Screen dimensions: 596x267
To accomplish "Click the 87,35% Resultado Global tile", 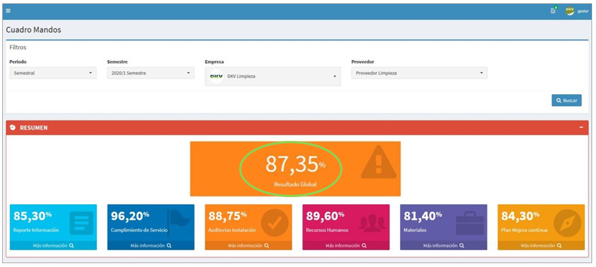I will (x=295, y=168).
